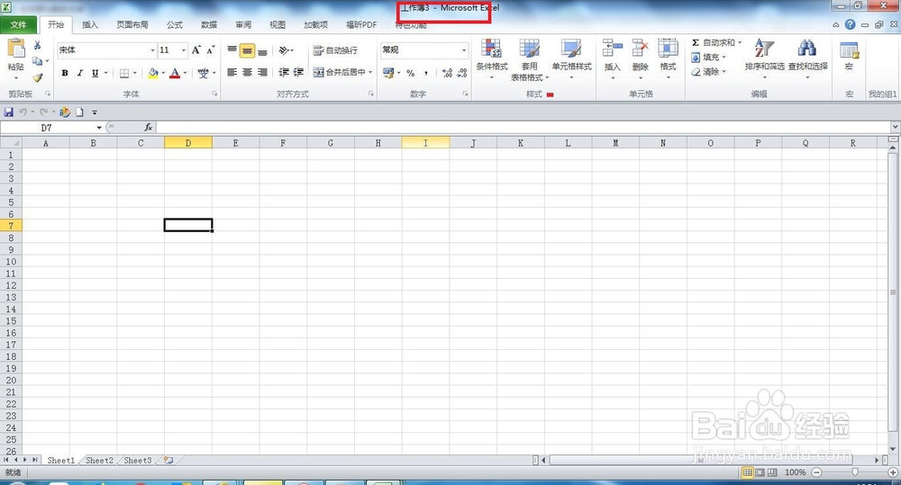
Task: Apply the comma style
Action: pyautogui.click(x=426, y=73)
